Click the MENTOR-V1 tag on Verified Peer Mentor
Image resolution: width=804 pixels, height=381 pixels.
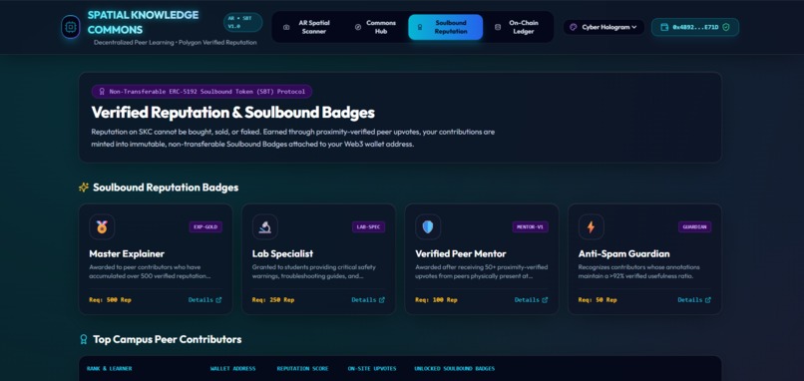point(531,226)
